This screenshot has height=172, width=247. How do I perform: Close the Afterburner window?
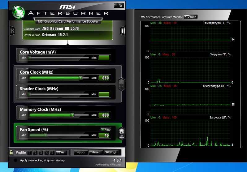coord(121,6)
